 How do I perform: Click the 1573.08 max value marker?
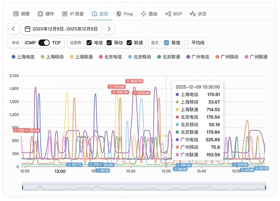coord(142,93)
